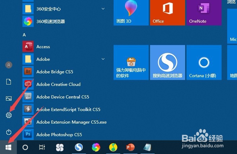
Task: Open the Documents sidebar icon
Action: (x=9, y=82)
